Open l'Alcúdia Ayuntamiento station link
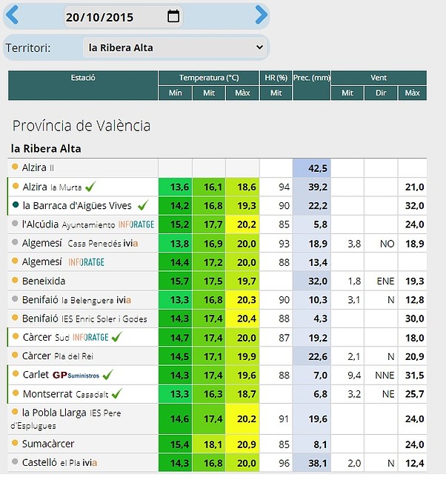The width and height of the screenshot is (446, 477). click(68, 224)
